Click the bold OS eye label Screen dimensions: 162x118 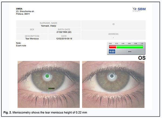pos(142,58)
